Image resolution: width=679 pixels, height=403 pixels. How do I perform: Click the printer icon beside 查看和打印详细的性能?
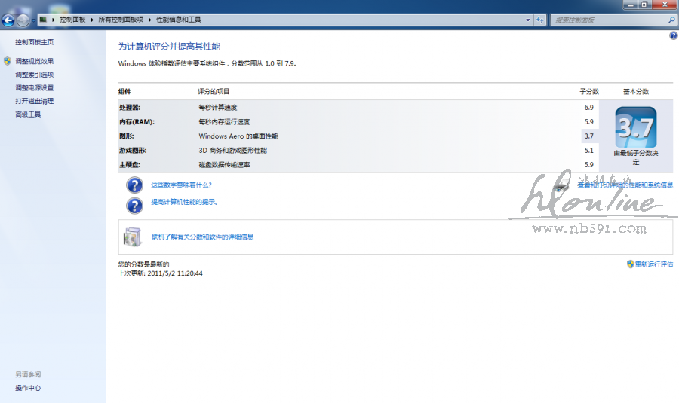561,185
